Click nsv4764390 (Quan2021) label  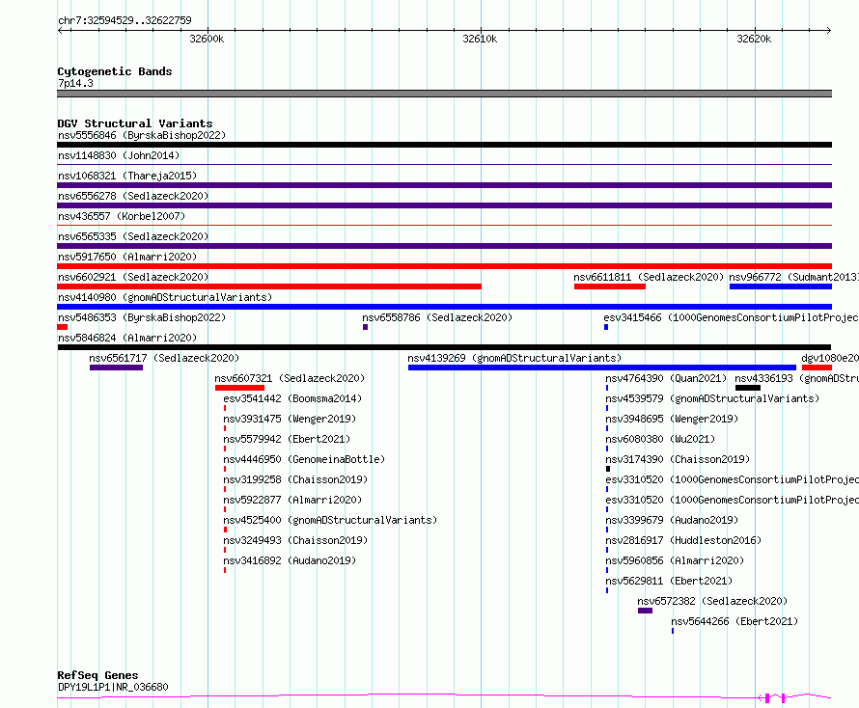[666, 378]
